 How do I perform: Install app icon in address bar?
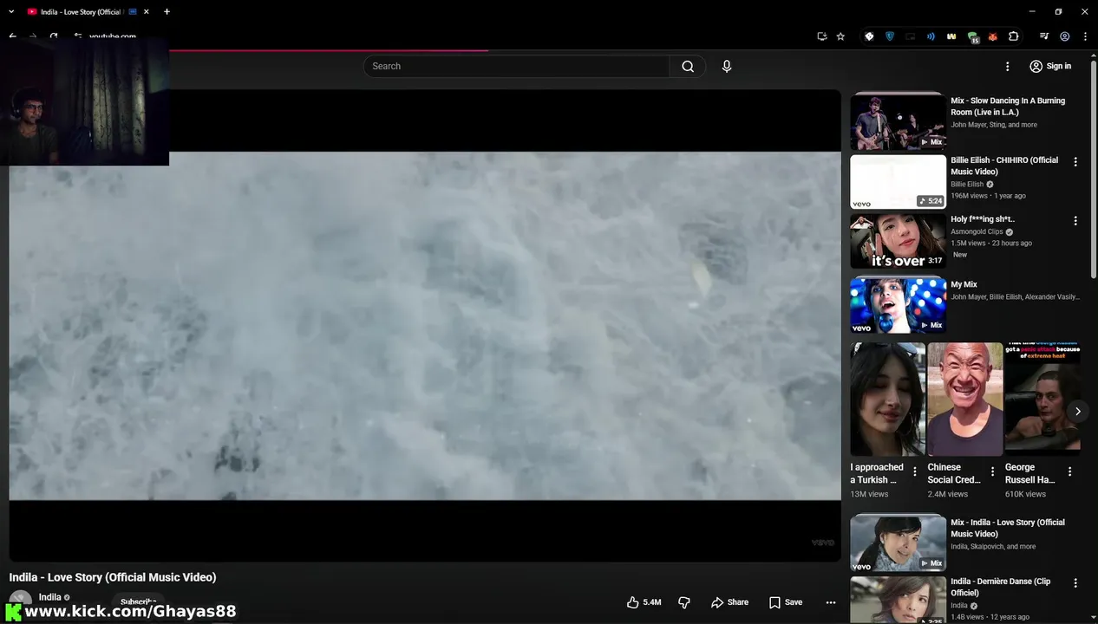pos(821,36)
